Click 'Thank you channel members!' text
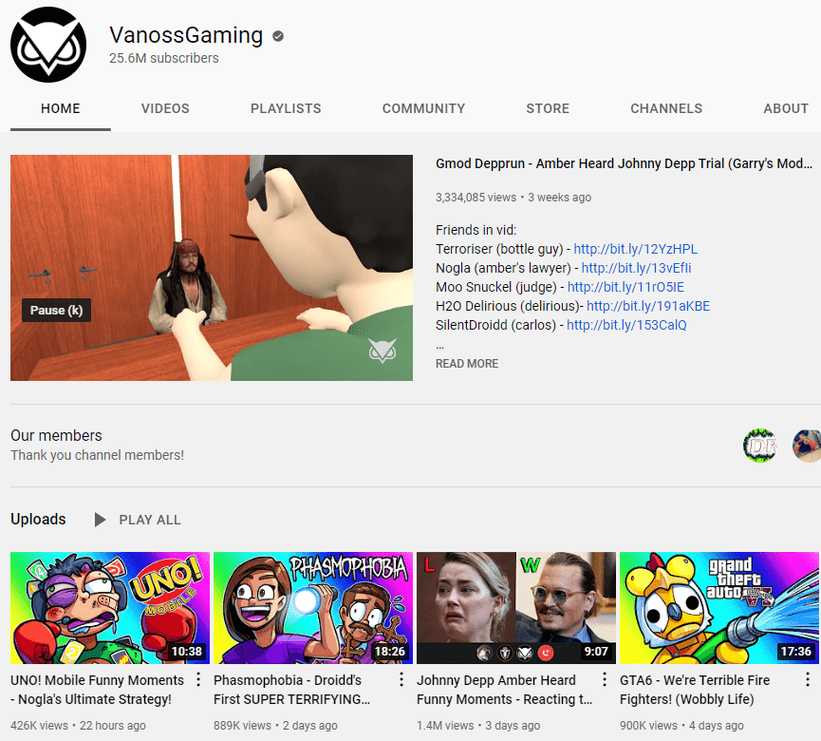Image resolution: width=821 pixels, height=741 pixels. 98,455
